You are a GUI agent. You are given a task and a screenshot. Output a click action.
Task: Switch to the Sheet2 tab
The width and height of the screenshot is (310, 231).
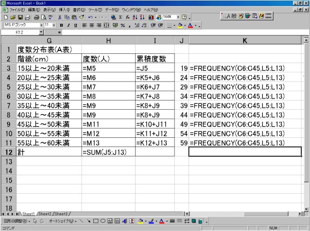tap(45, 214)
